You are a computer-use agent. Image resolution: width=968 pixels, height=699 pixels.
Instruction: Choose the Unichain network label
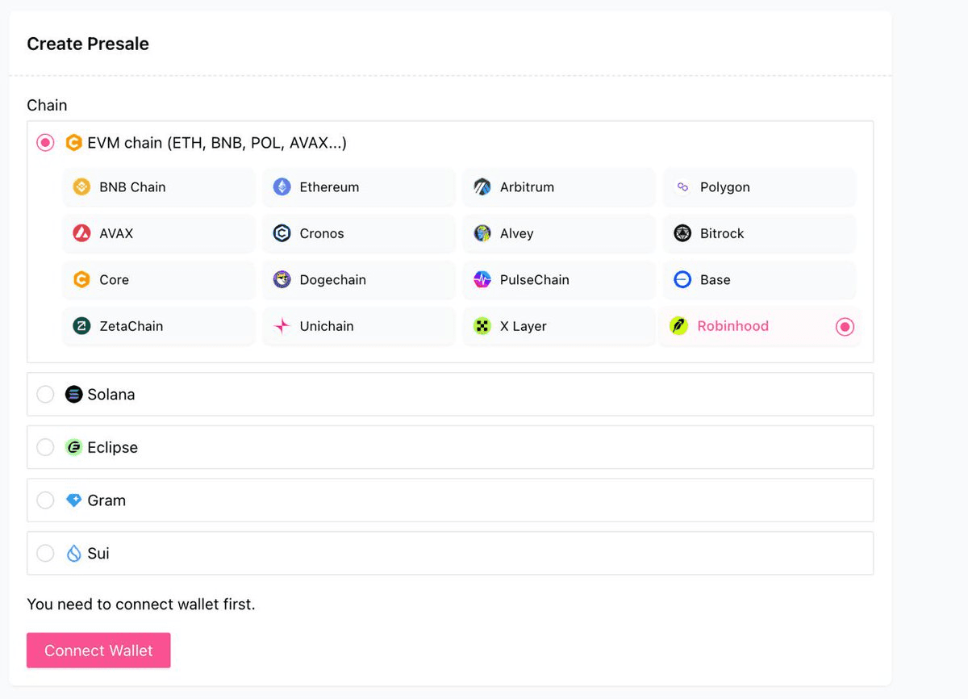(327, 326)
